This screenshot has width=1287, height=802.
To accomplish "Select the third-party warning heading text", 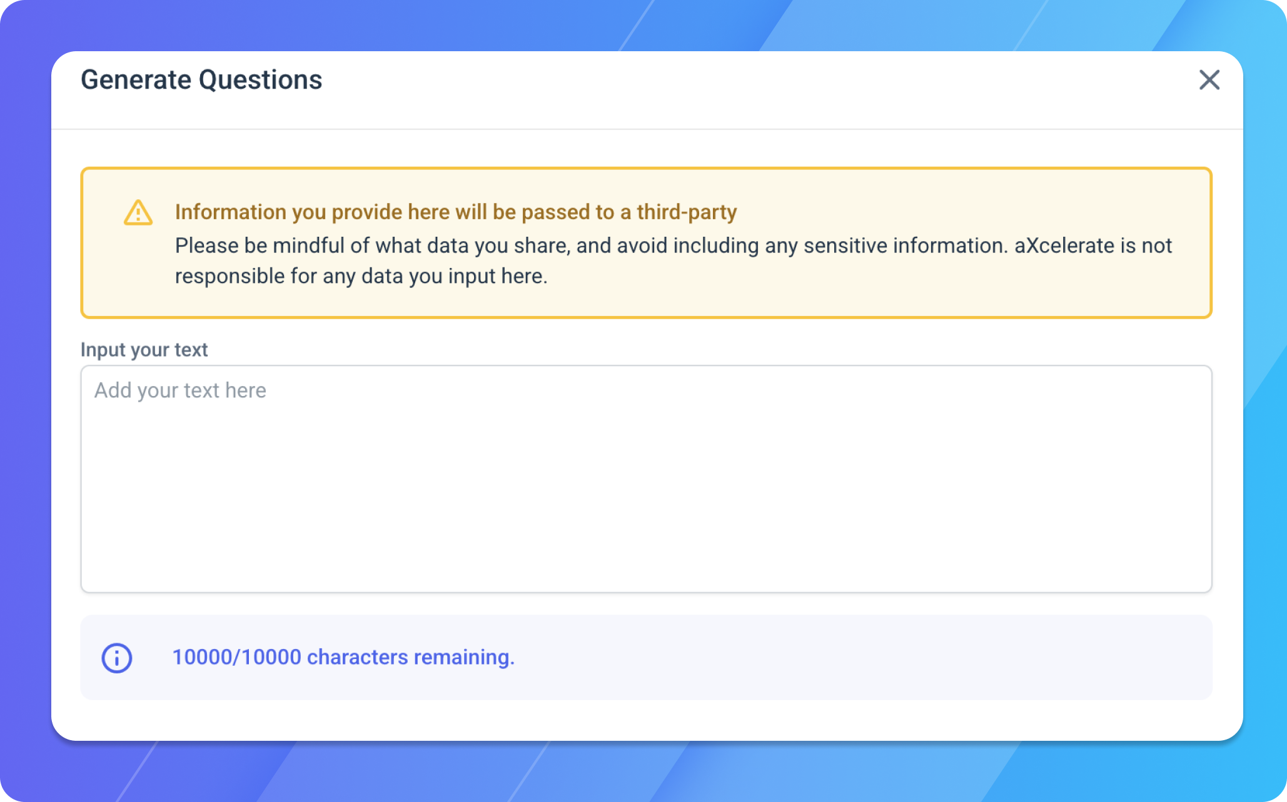I will [x=456, y=212].
